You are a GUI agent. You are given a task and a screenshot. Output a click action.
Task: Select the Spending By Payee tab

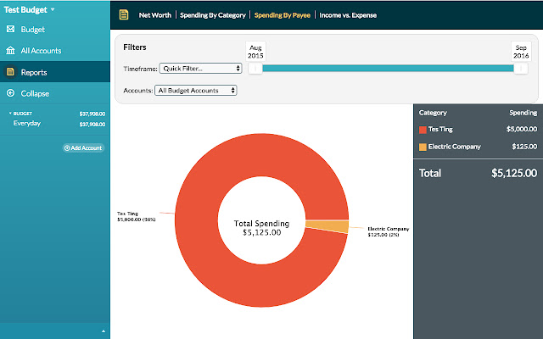[x=283, y=15]
